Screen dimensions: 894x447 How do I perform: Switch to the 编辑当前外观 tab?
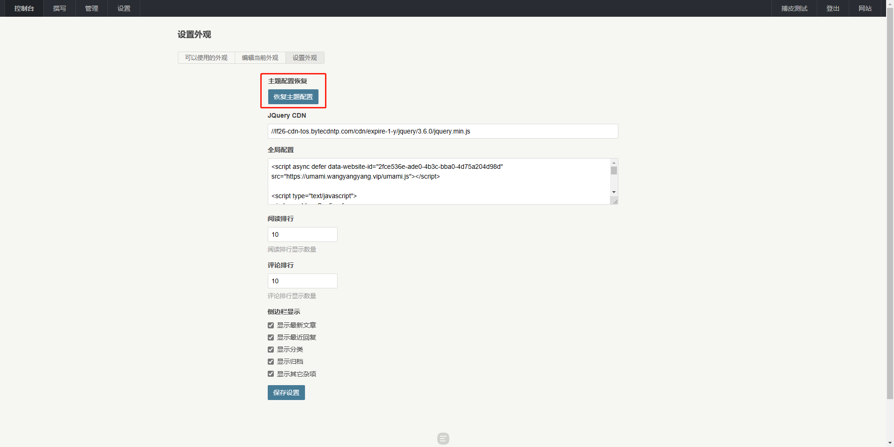(x=260, y=58)
